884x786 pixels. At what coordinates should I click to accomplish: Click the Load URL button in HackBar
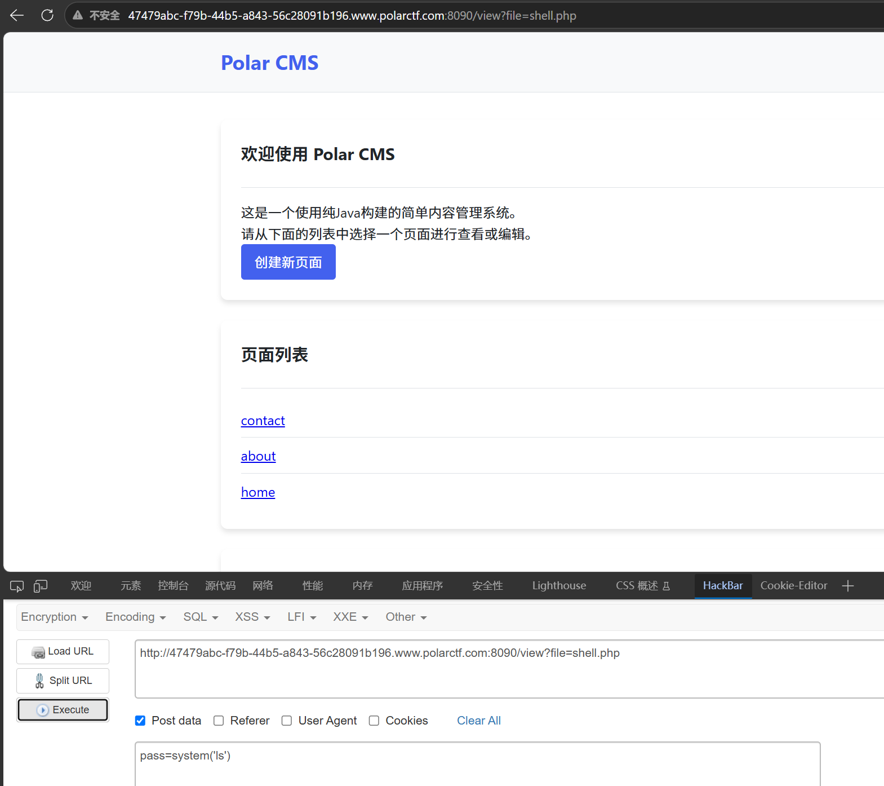(63, 652)
